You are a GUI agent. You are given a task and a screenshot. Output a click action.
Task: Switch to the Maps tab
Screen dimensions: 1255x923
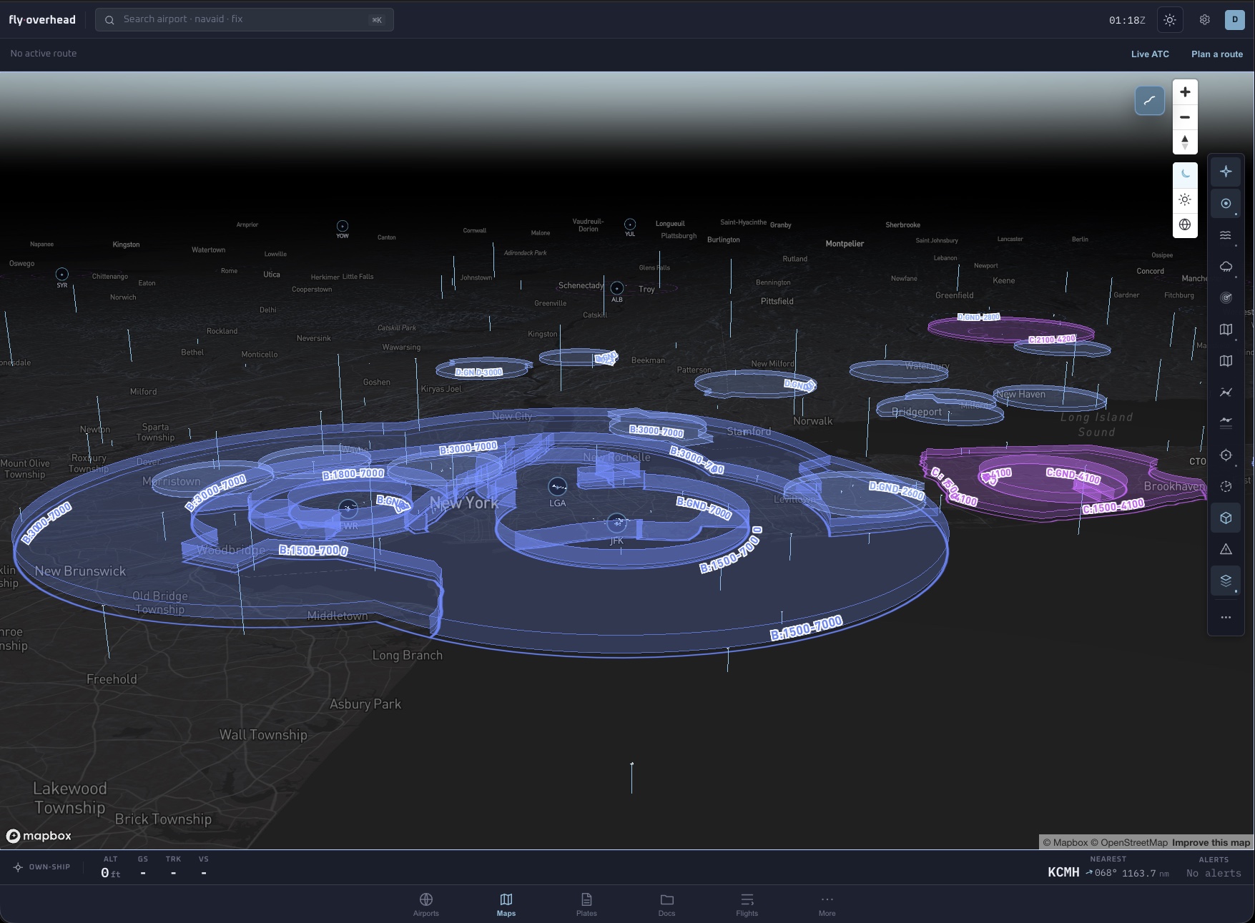[x=506, y=904]
